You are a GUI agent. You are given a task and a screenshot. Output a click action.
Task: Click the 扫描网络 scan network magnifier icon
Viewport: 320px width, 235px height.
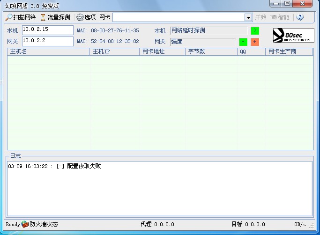click(x=9, y=17)
